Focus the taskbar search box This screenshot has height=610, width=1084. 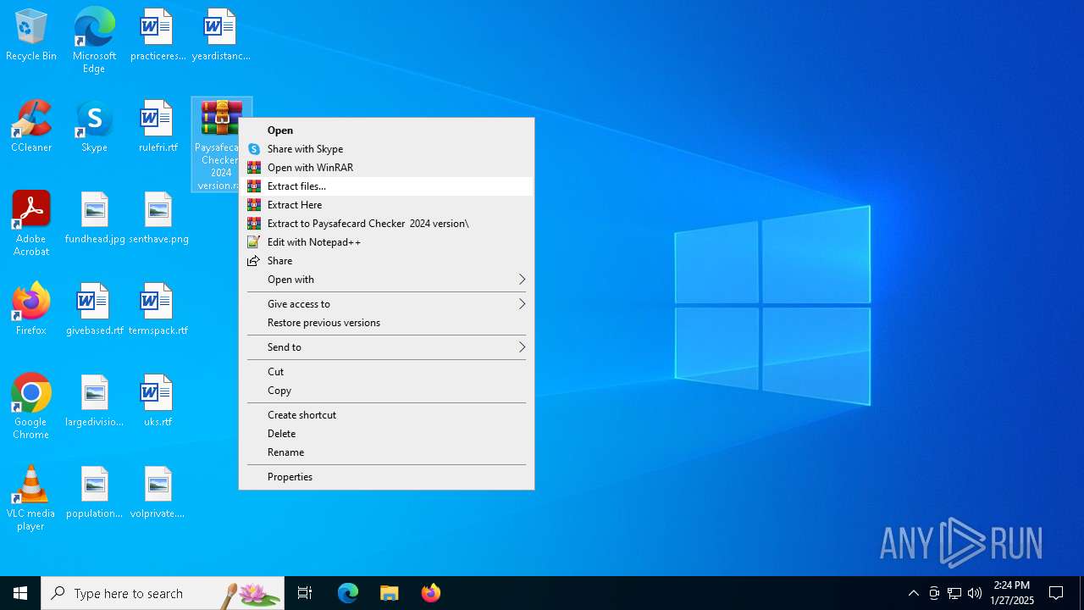pos(163,593)
